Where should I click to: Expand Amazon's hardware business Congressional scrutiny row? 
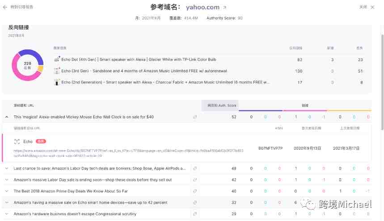coord(7,214)
